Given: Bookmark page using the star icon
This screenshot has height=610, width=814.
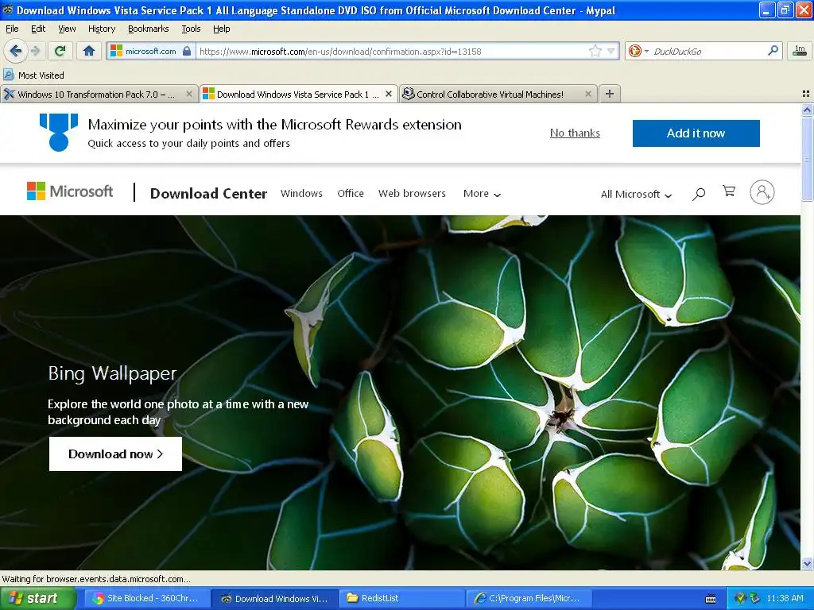Looking at the screenshot, I should [595, 51].
